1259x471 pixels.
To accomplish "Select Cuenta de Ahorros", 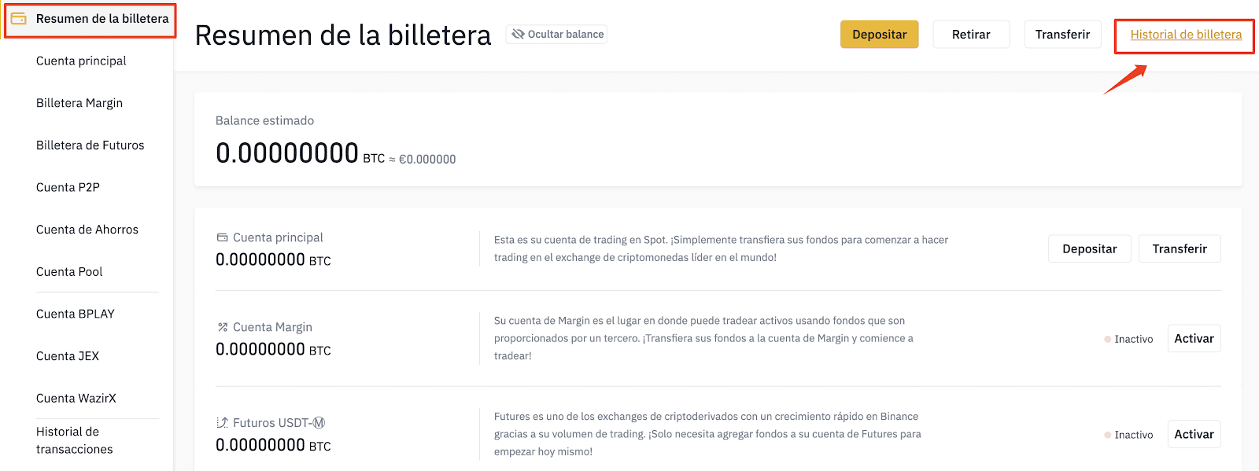I will pyautogui.click(x=87, y=230).
